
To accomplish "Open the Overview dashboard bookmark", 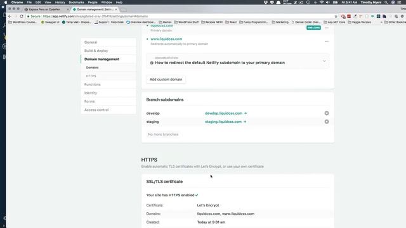I will [141, 22].
